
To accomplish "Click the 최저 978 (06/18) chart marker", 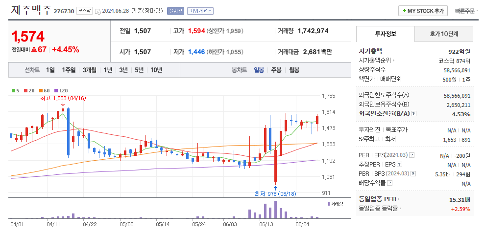I will (x=275, y=194).
